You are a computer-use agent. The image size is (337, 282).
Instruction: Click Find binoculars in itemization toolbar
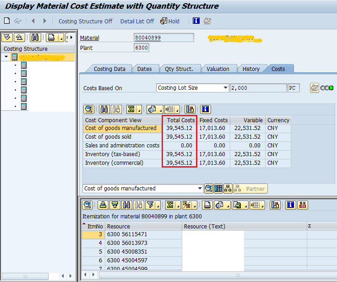tap(127, 205)
